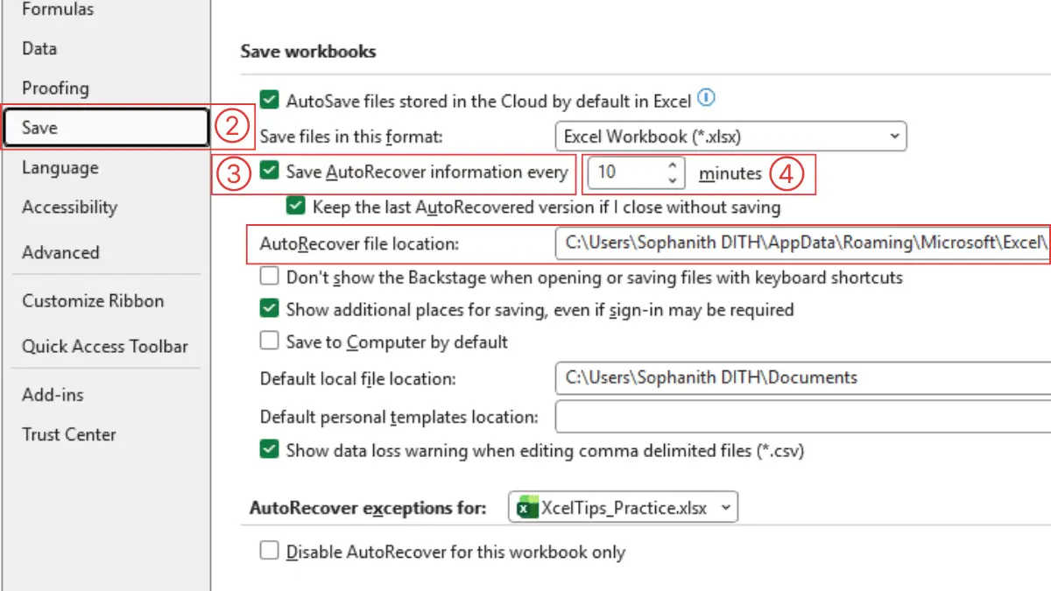Check Save to Computer by default
The image size is (1051, 591).
click(270, 341)
